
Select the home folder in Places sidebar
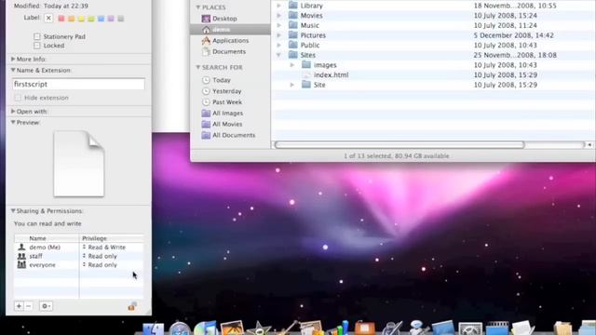230,29
